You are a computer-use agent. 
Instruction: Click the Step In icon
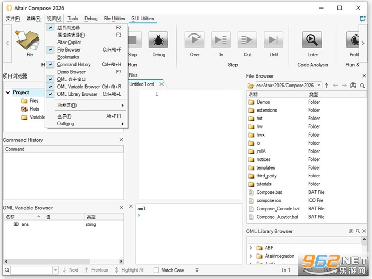221,40
